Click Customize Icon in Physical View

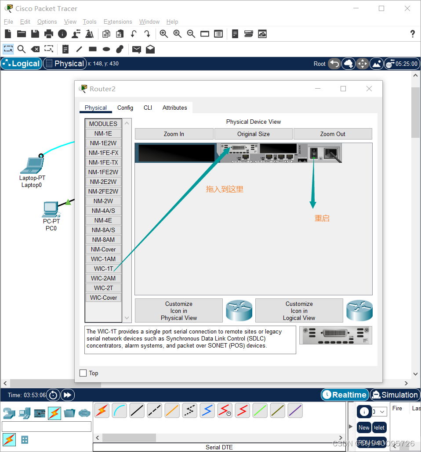point(179,311)
